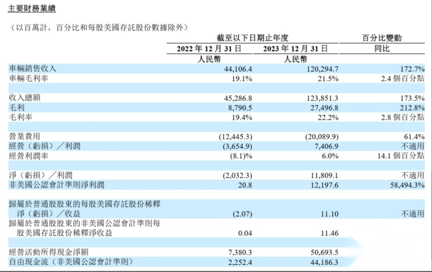Click the value 11.10
This screenshot has height=272, width=432.
click(330, 214)
